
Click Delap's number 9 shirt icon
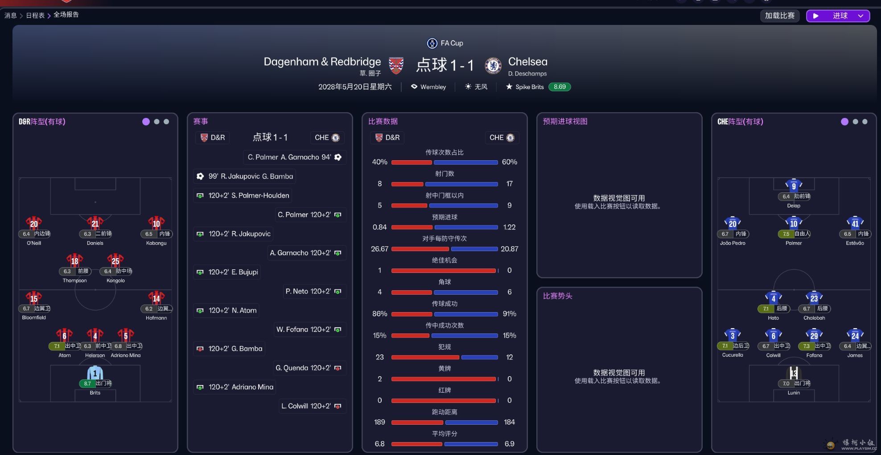tap(794, 186)
